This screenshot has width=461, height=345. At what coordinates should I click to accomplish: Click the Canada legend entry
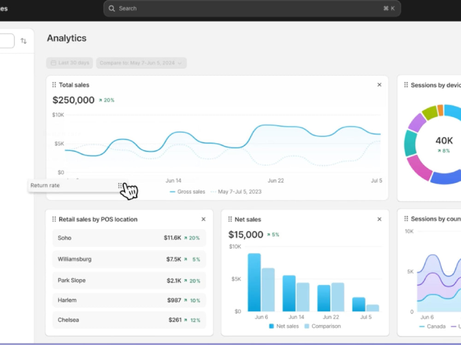click(x=432, y=326)
